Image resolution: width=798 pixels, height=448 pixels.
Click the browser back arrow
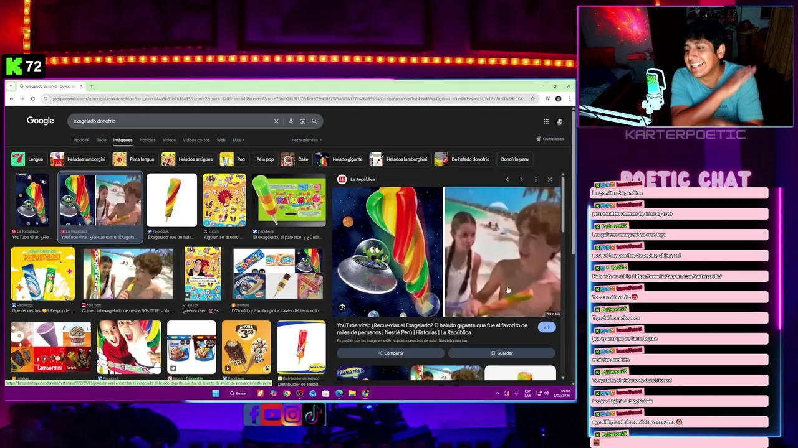[11, 98]
